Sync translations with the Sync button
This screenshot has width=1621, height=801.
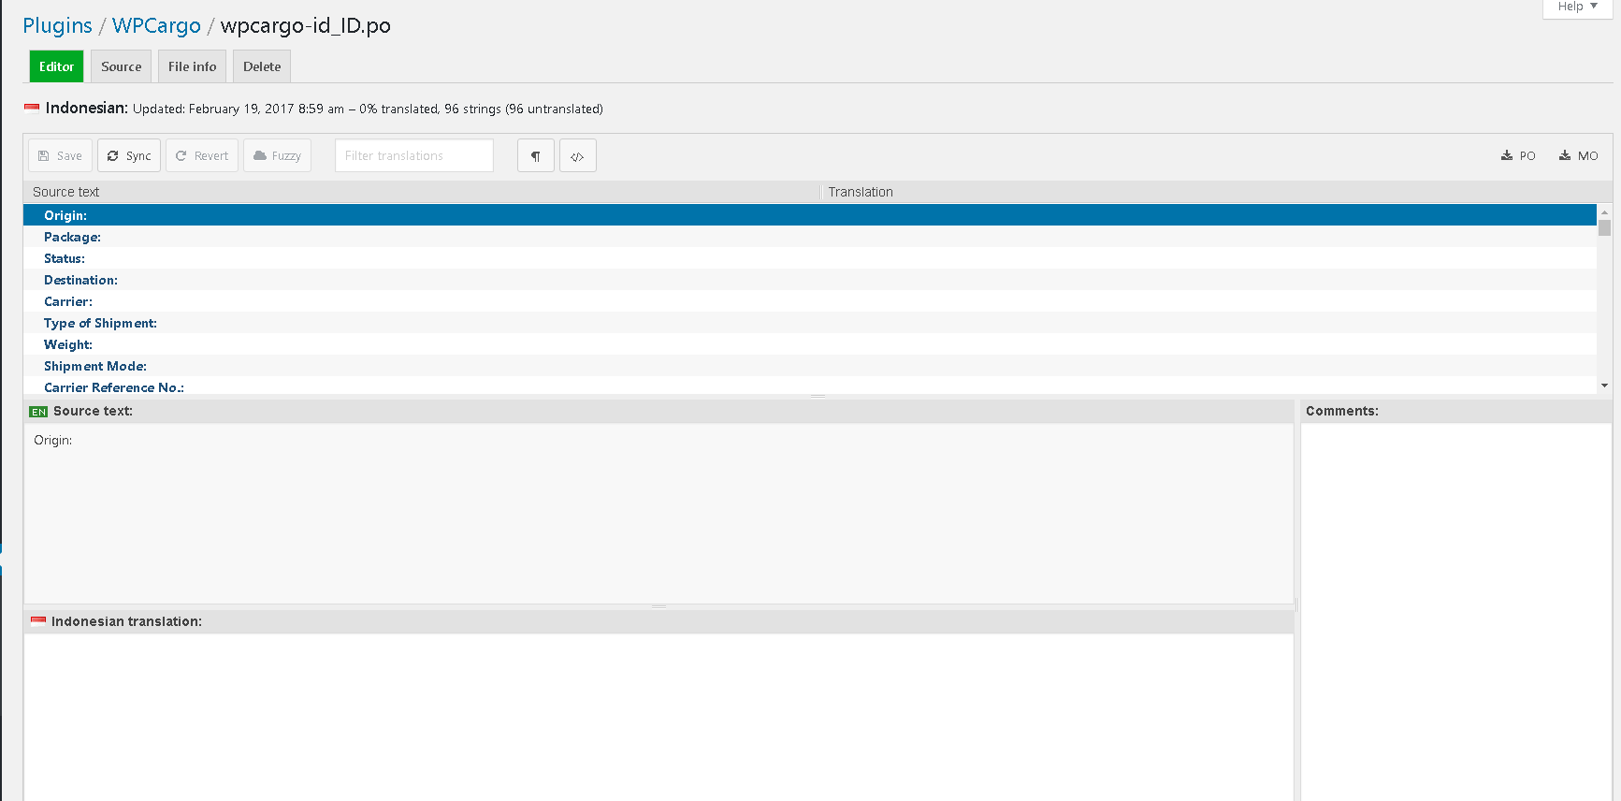pyautogui.click(x=129, y=155)
